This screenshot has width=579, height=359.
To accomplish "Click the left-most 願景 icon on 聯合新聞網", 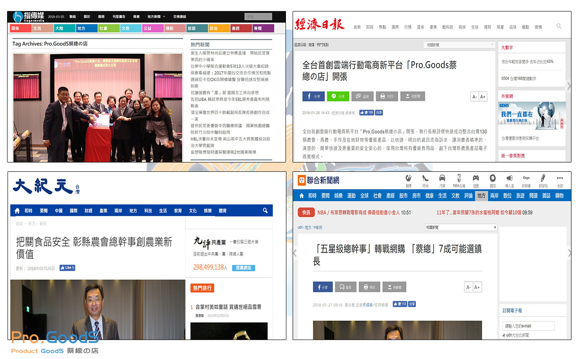I will [409, 178].
